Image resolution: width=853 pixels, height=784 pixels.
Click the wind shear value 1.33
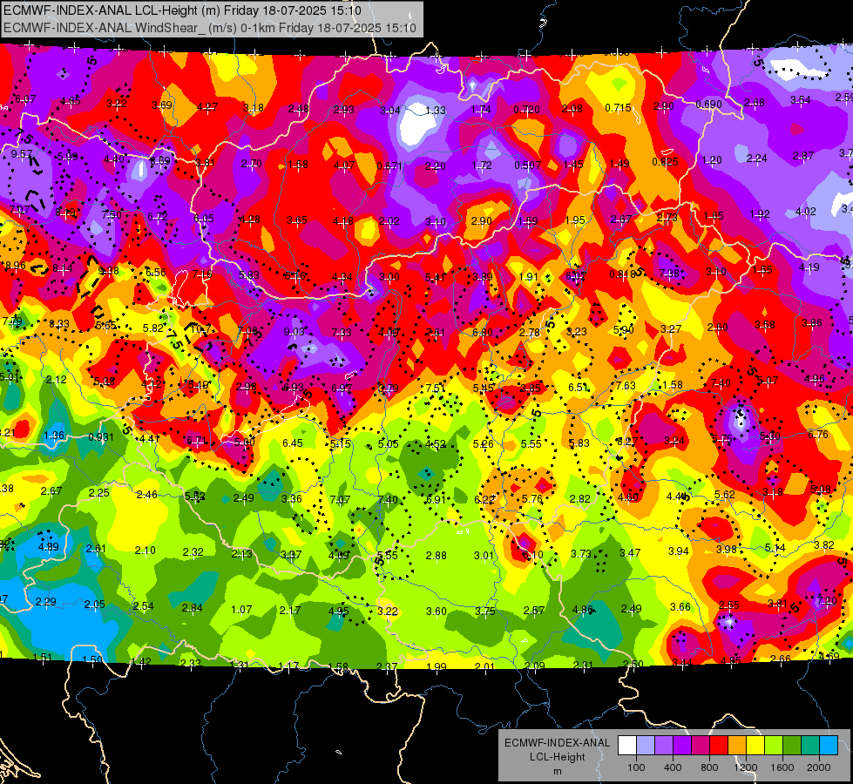point(435,110)
